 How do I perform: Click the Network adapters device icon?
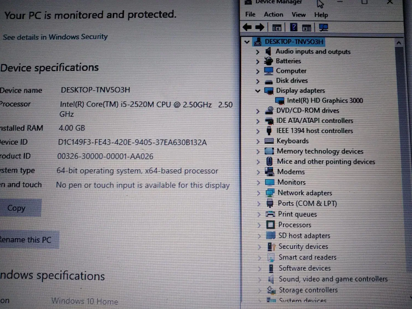269,193
